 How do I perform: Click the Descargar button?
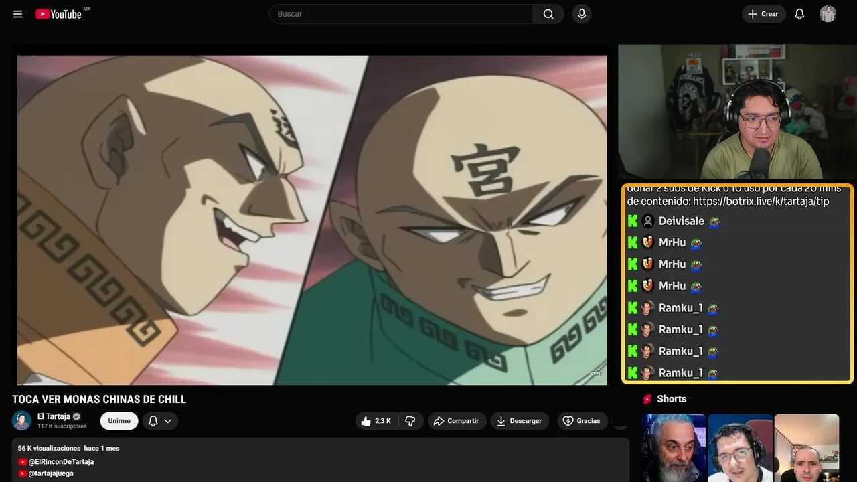520,421
